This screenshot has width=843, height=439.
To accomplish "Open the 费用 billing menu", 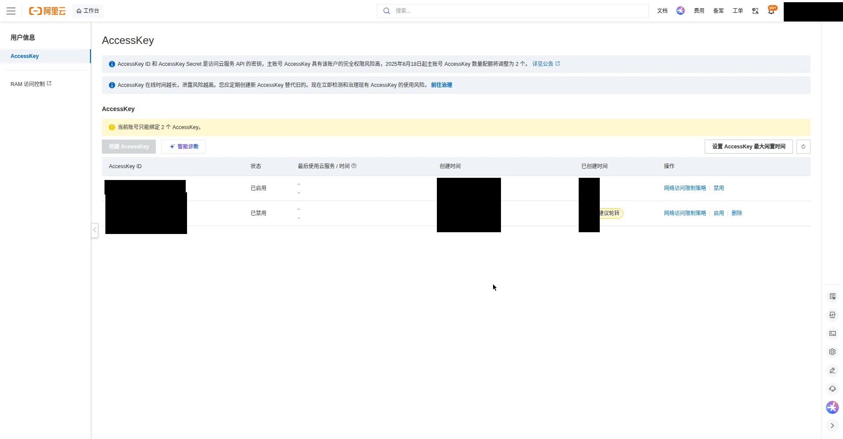I will [x=699, y=11].
